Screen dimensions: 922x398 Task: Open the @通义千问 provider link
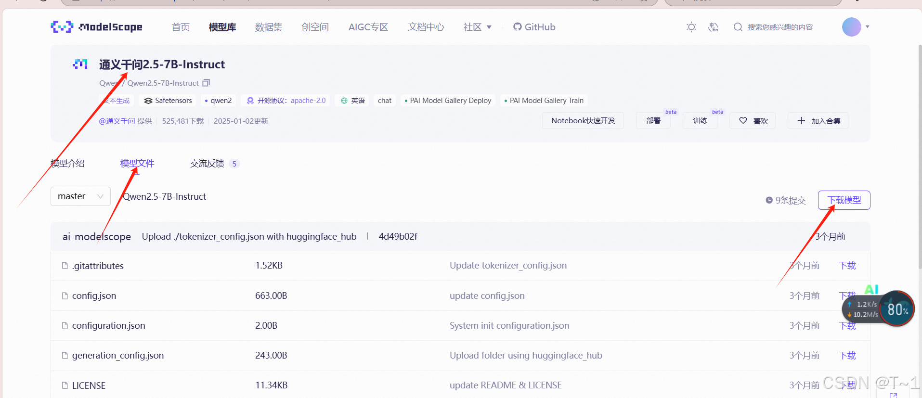(x=117, y=121)
